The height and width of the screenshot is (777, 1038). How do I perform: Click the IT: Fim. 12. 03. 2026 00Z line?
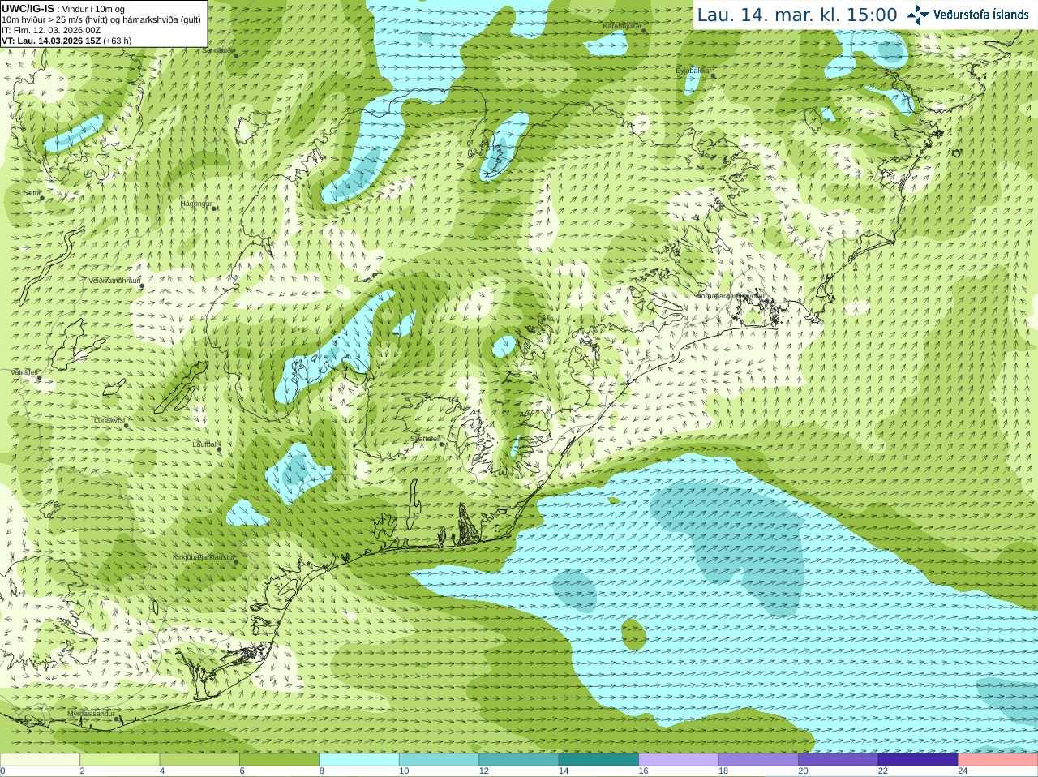[51, 30]
